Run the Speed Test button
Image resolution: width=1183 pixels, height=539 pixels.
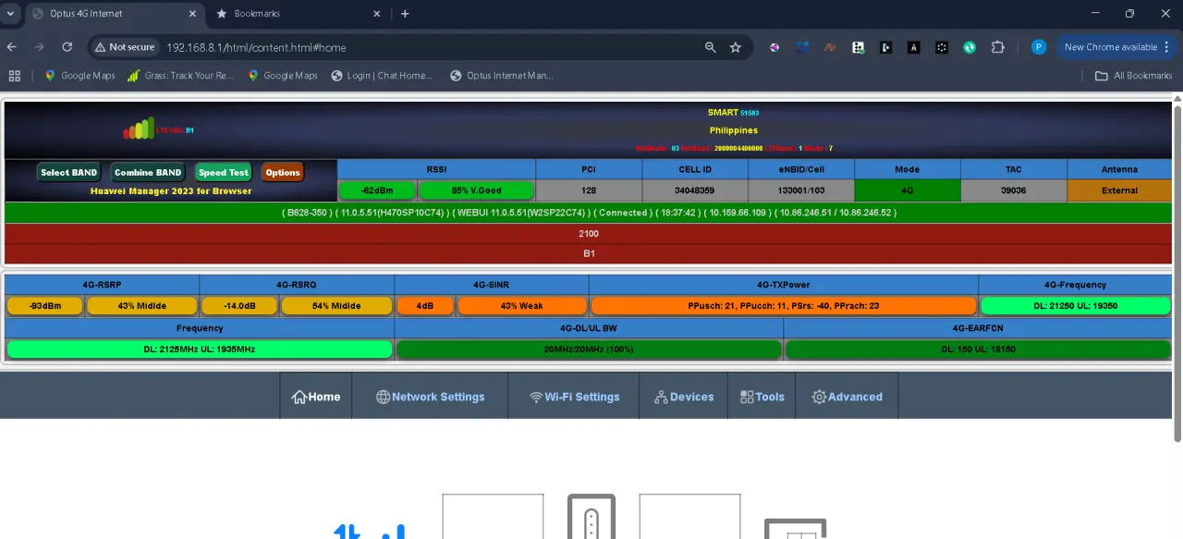223,172
